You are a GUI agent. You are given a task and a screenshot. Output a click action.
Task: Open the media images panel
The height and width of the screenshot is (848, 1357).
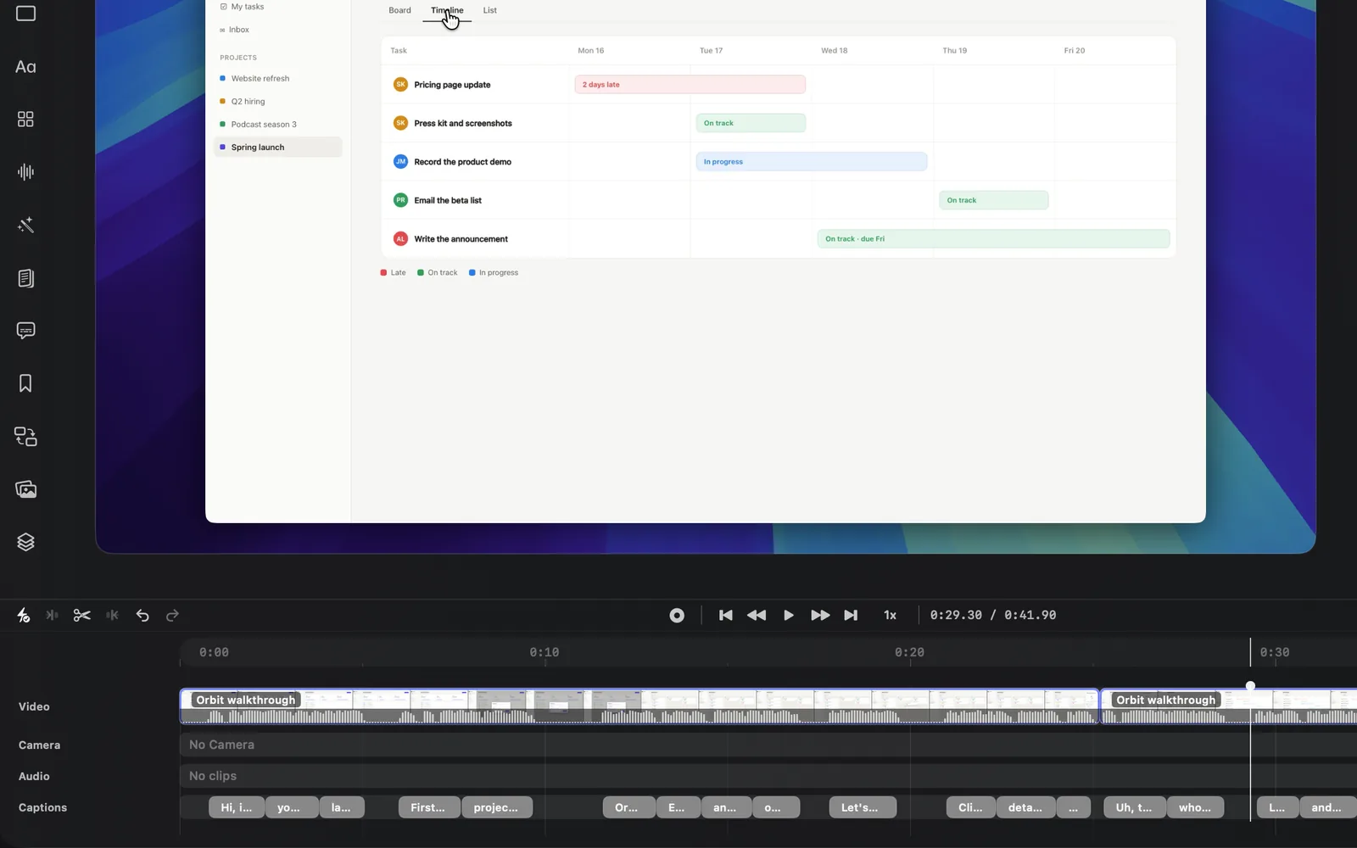[x=25, y=489]
